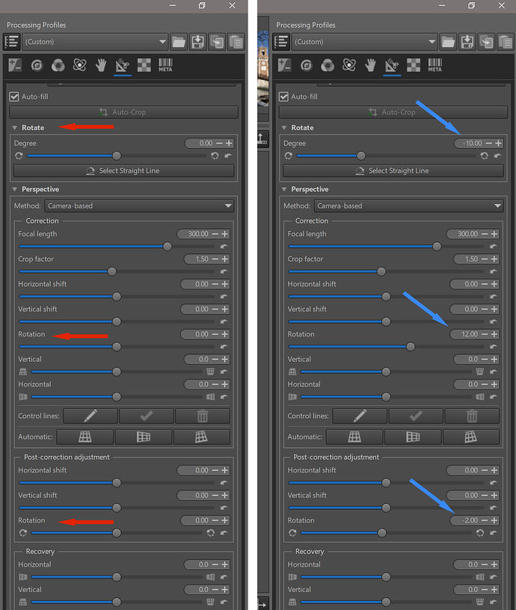This screenshot has width=516, height=610.
Task: Open the (Custom) profile dropdown, left panel
Action: click(95, 42)
